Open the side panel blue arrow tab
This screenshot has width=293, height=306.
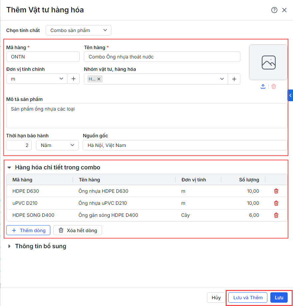coord(290,96)
